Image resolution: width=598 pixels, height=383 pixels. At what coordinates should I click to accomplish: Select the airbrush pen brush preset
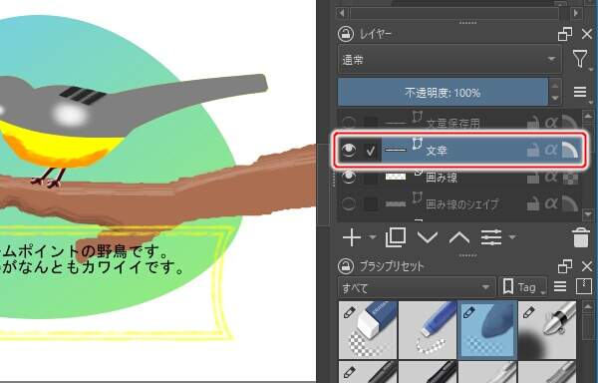[547, 330]
